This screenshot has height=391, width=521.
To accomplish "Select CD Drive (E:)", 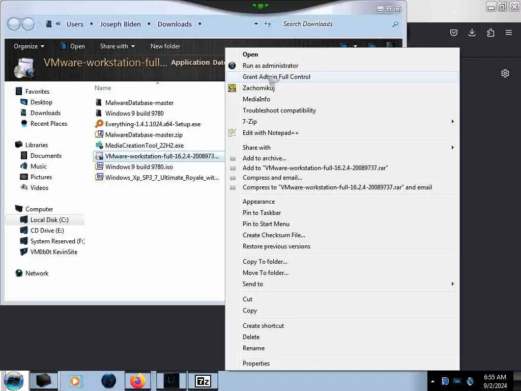I will click(42, 231).
